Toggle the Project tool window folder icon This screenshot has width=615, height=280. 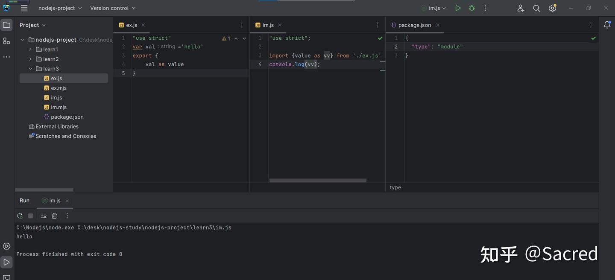[x=6, y=25]
